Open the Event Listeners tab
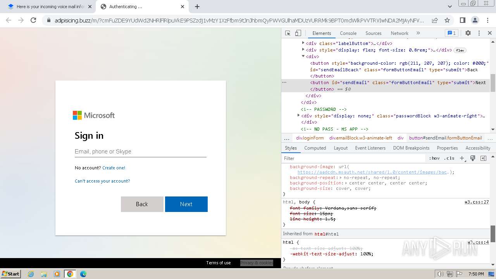The image size is (496, 279). pos(370,148)
